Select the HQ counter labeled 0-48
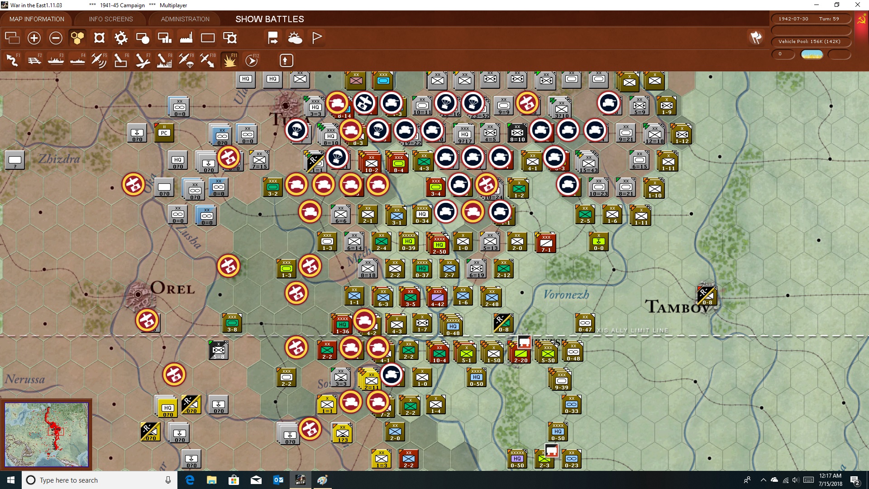 click(x=452, y=326)
